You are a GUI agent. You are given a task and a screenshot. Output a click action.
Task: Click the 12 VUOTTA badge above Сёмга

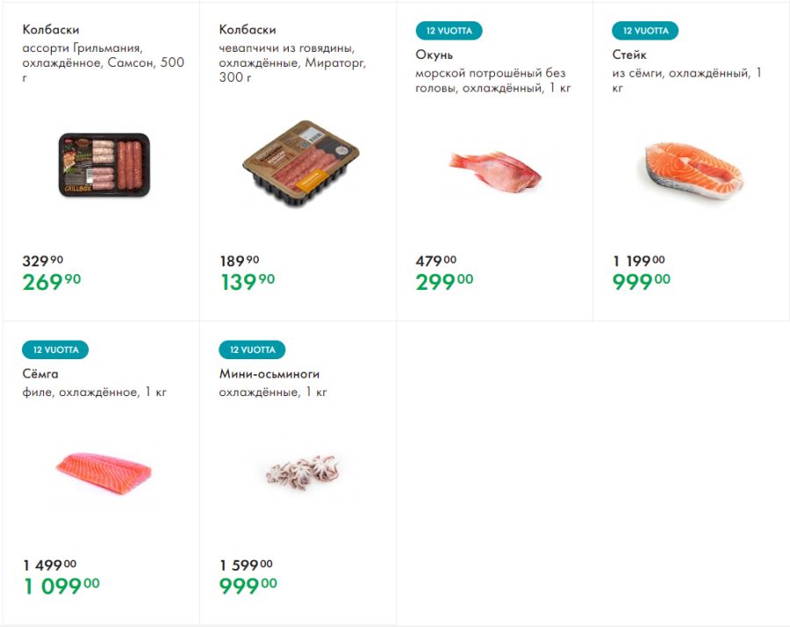tap(55, 350)
